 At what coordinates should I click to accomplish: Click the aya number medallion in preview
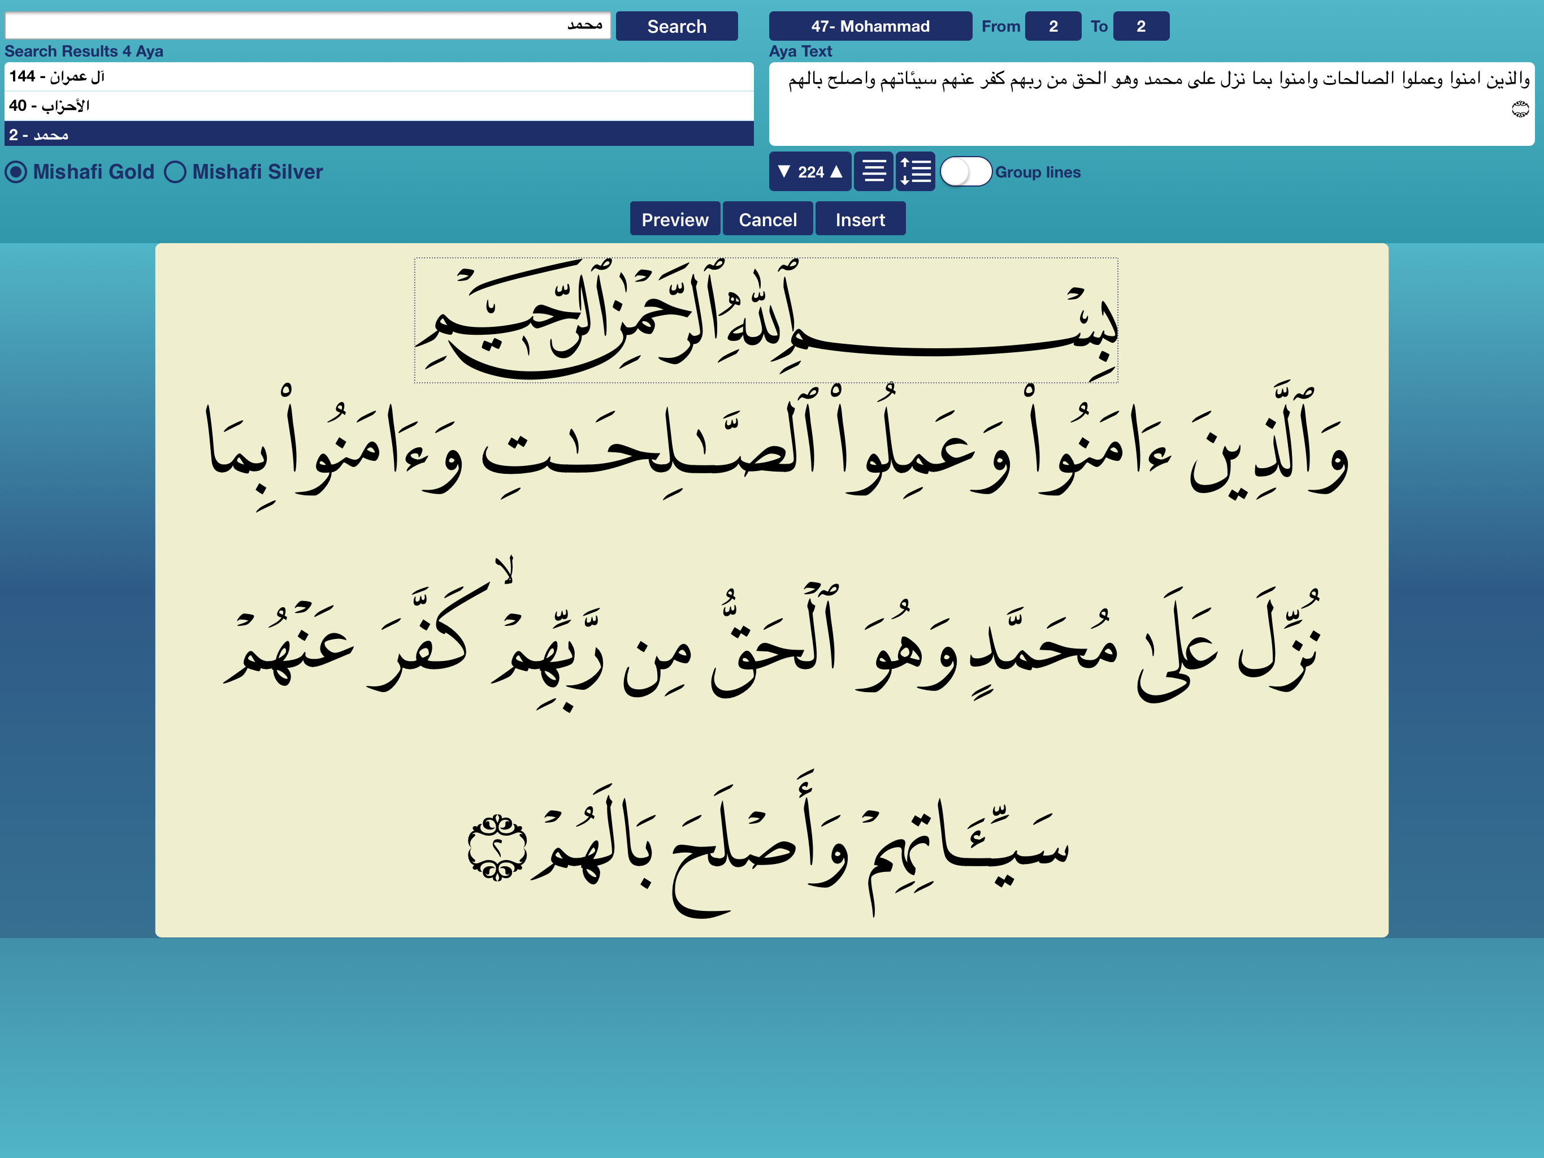(497, 847)
